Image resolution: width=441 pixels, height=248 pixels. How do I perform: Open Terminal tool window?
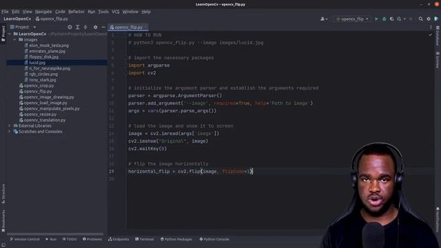(x=144, y=239)
